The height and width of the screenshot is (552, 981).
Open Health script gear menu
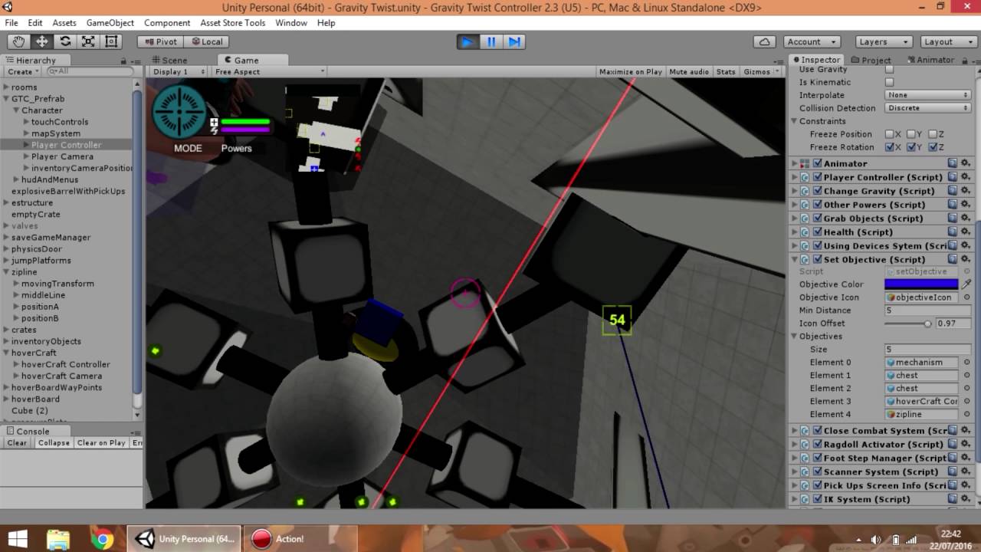pos(966,232)
